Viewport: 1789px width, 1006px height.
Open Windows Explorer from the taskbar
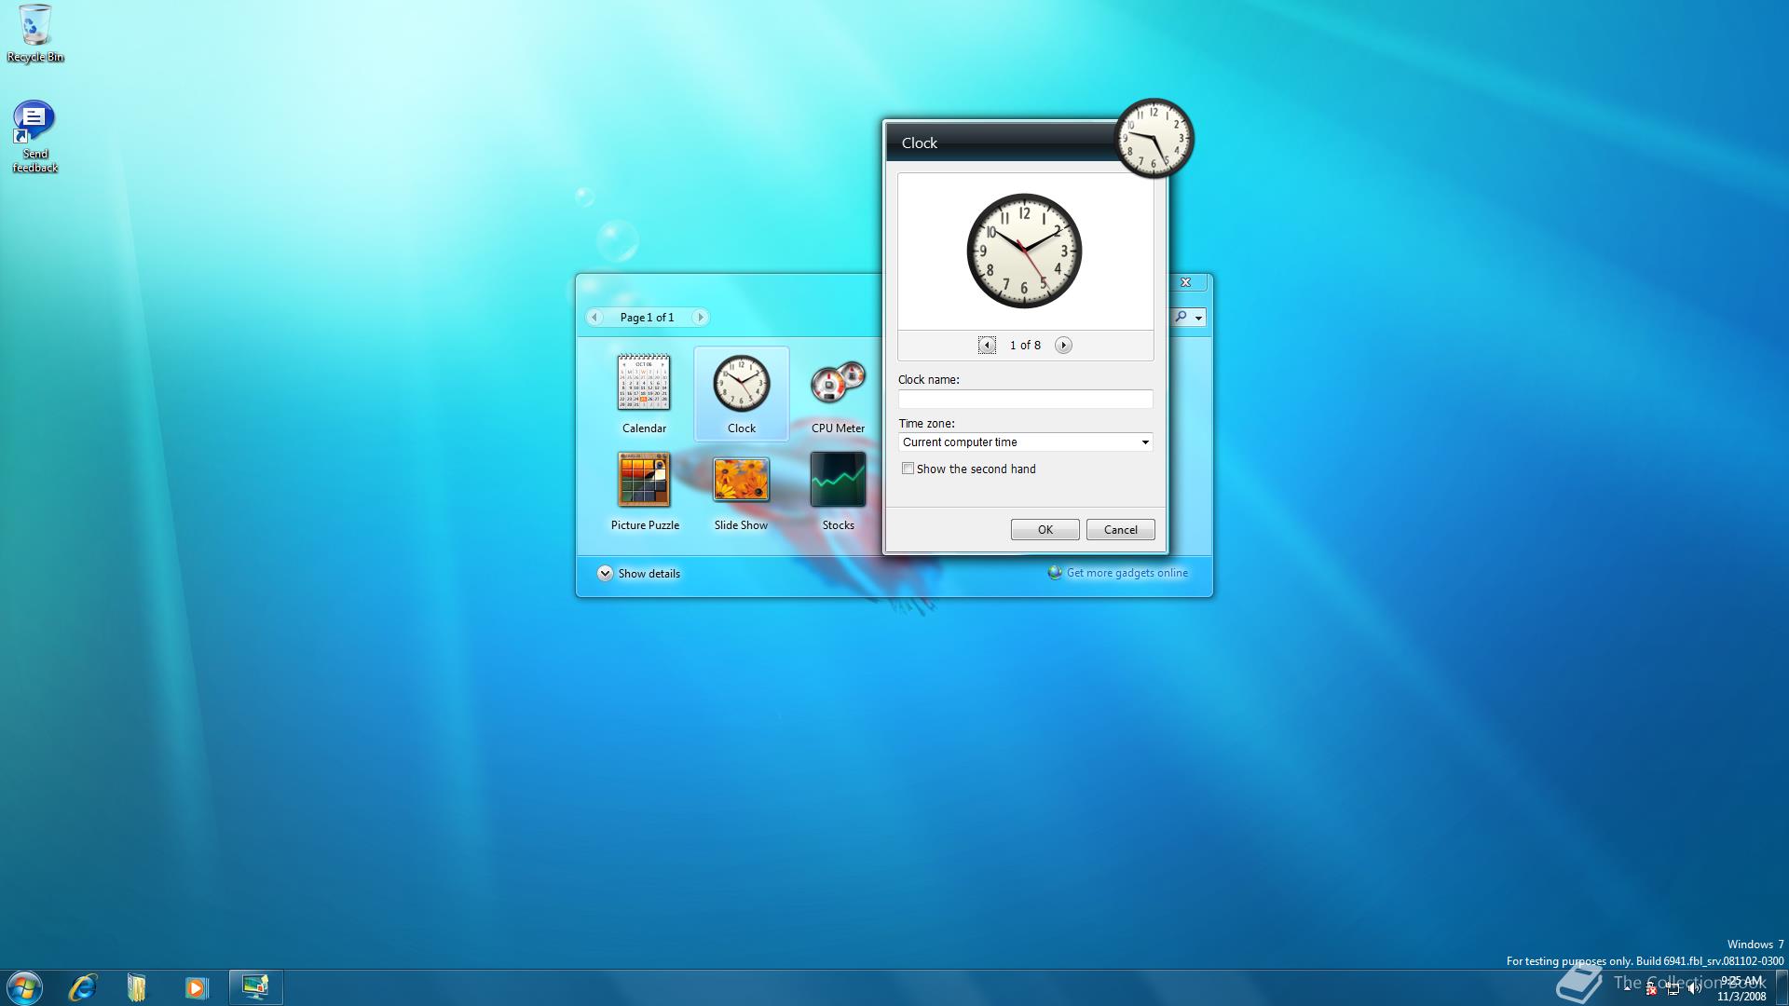pyautogui.click(x=137, y=987)
